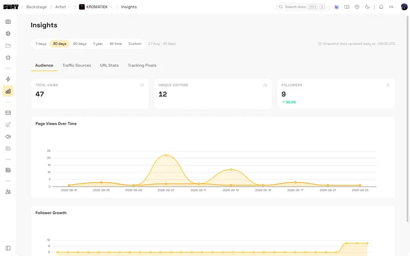Select the 30 days range
The image size is (410, 256).
click(x=60, y=44)
